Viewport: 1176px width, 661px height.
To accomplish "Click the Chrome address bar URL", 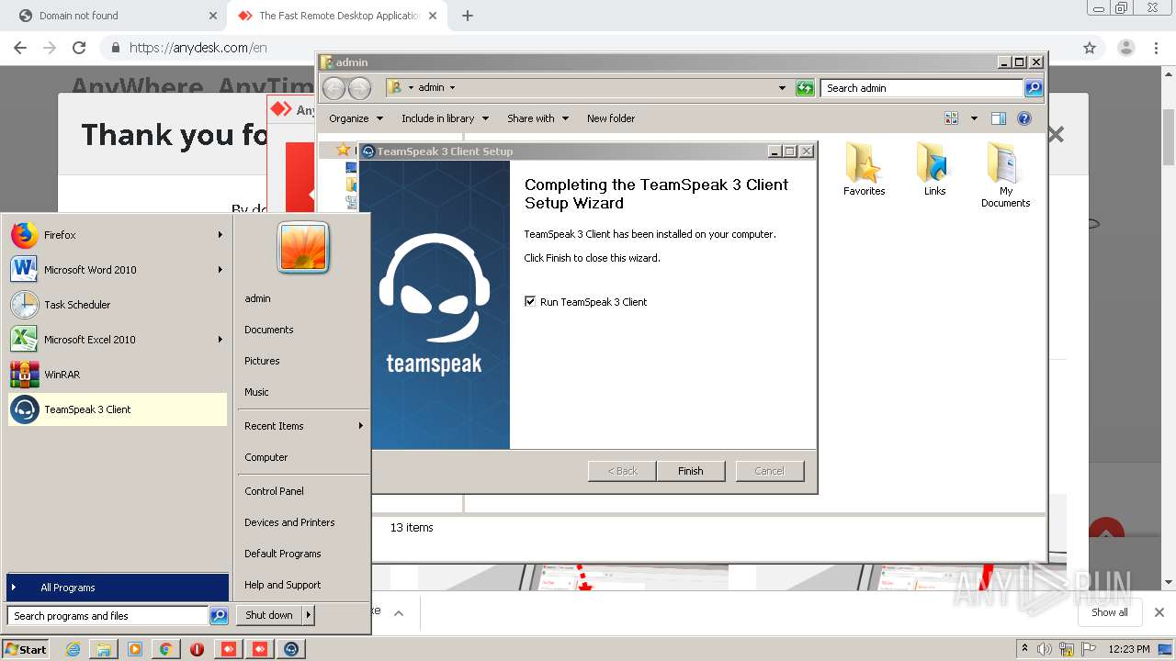I will [198, 48].
